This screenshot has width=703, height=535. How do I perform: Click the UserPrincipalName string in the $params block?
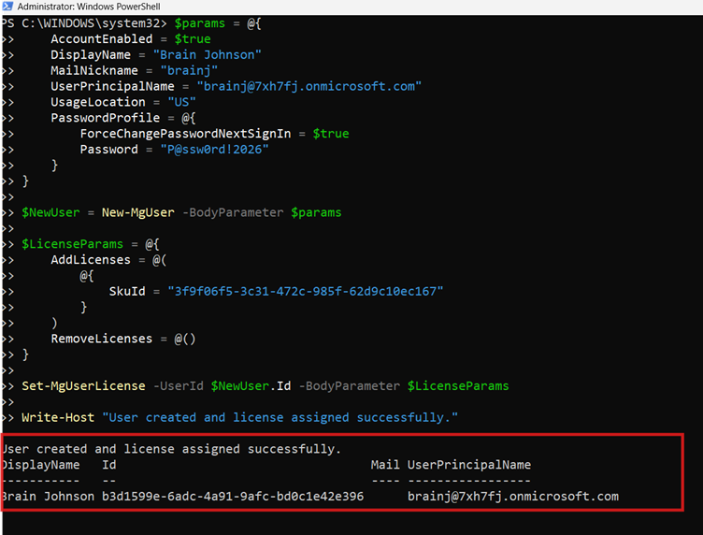point(308,86)
